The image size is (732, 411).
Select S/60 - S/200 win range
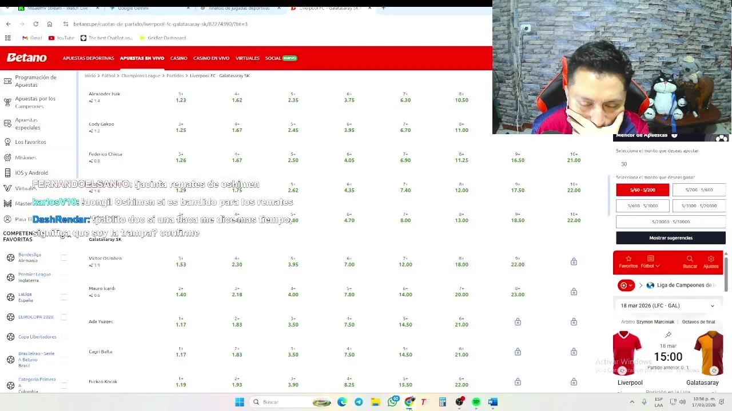[642, 190]
